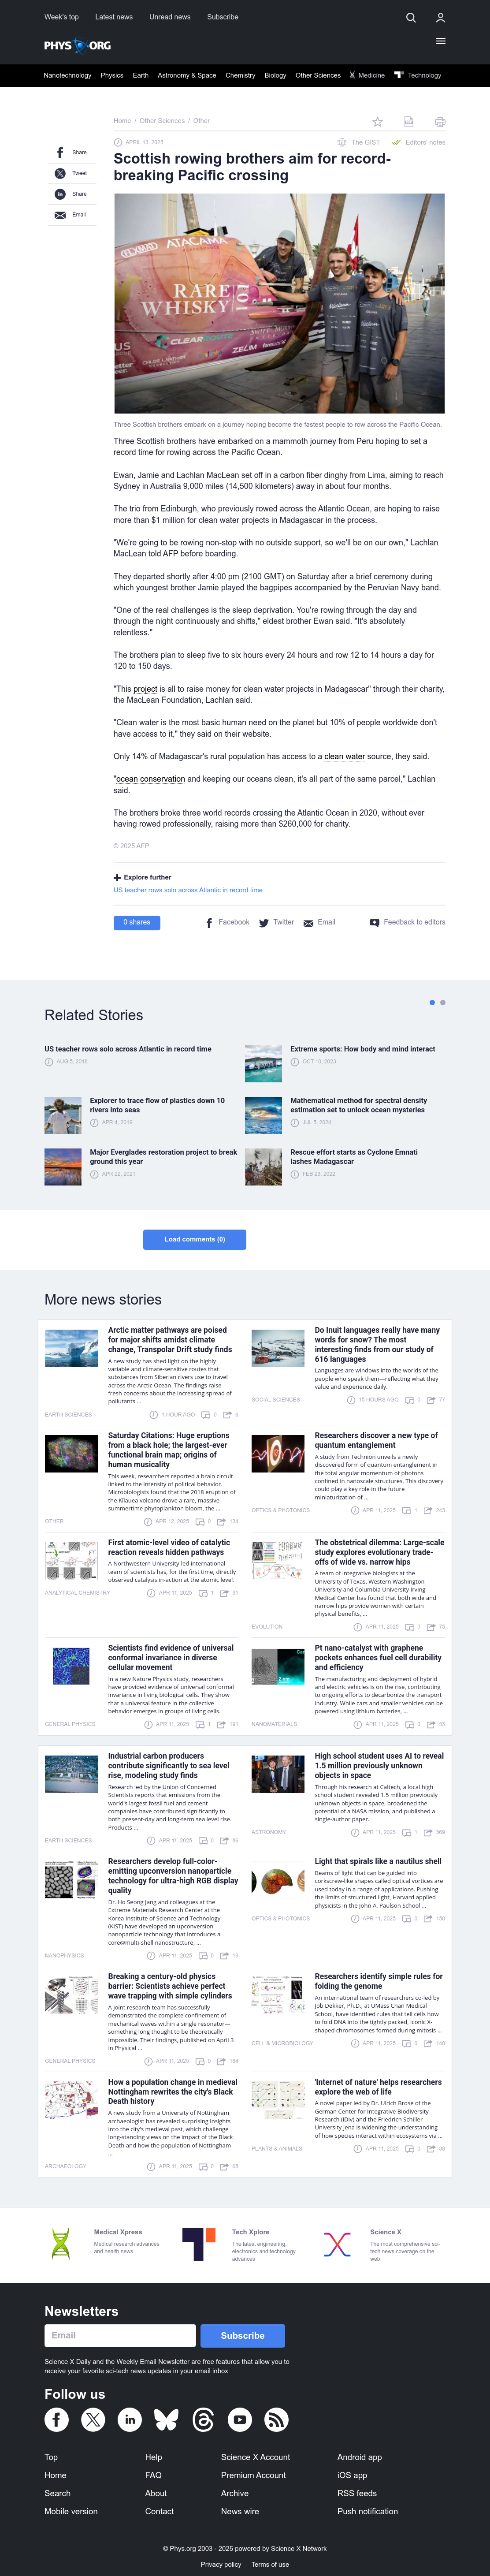490x2576 pixels.
Task: Share article via LinkedIn sidebar icon
Action: [x=60, y=194]
